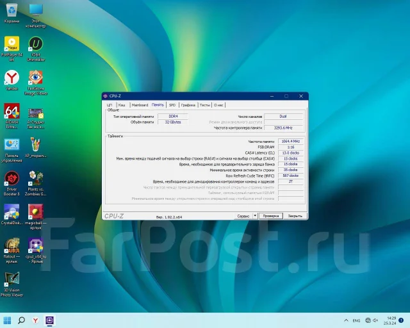Click the CAS# Latency 13.0 clocks value
The height and width of the screenshot is (328, 410).
(x=290, y=152)
